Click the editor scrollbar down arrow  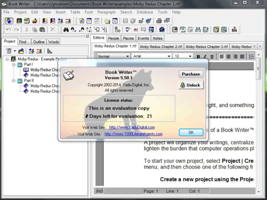point(258,192)
